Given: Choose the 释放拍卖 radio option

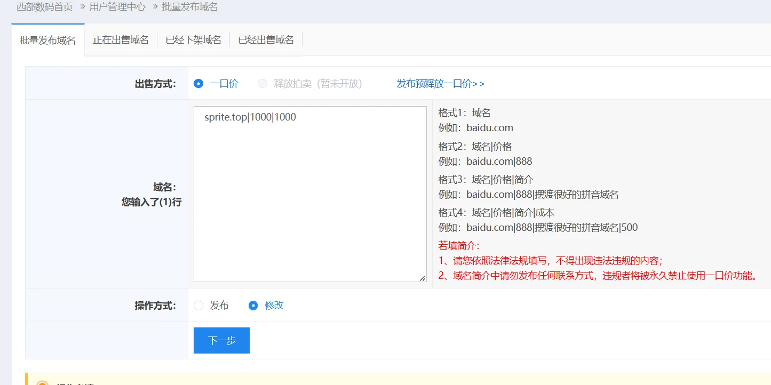Looking at the screenshot, I should coord(263,84).
